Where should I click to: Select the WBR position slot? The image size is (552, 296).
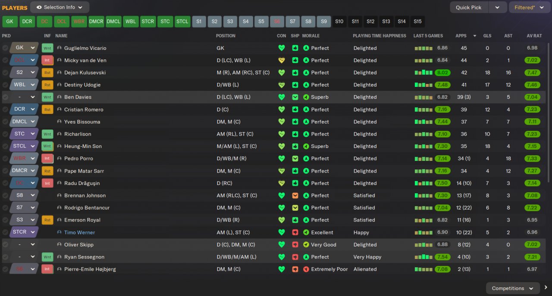pyautogui.click(x=79, y=21)
